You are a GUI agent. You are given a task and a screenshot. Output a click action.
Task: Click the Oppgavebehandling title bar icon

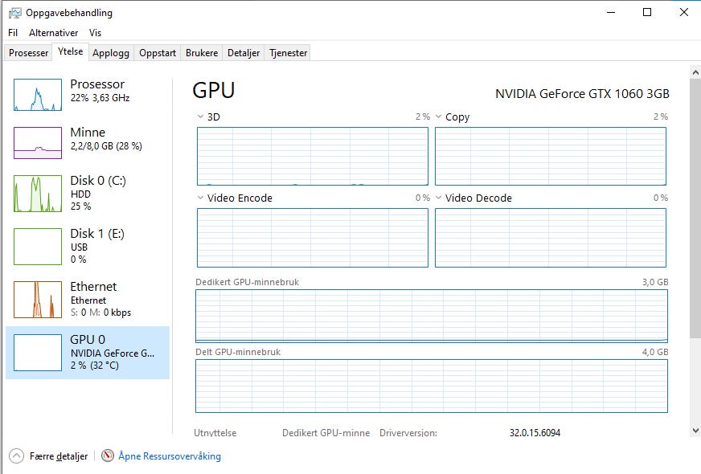click(x=15, y=13)
